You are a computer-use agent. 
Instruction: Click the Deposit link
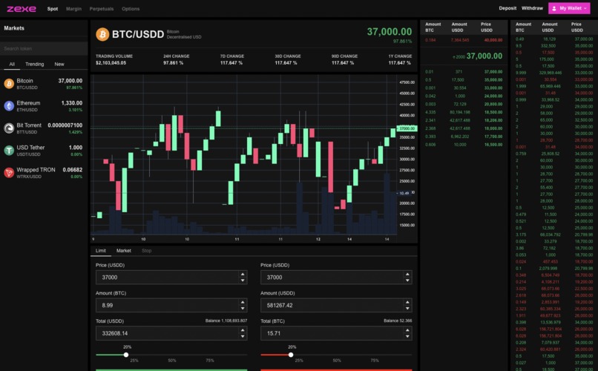pos(507,8)
